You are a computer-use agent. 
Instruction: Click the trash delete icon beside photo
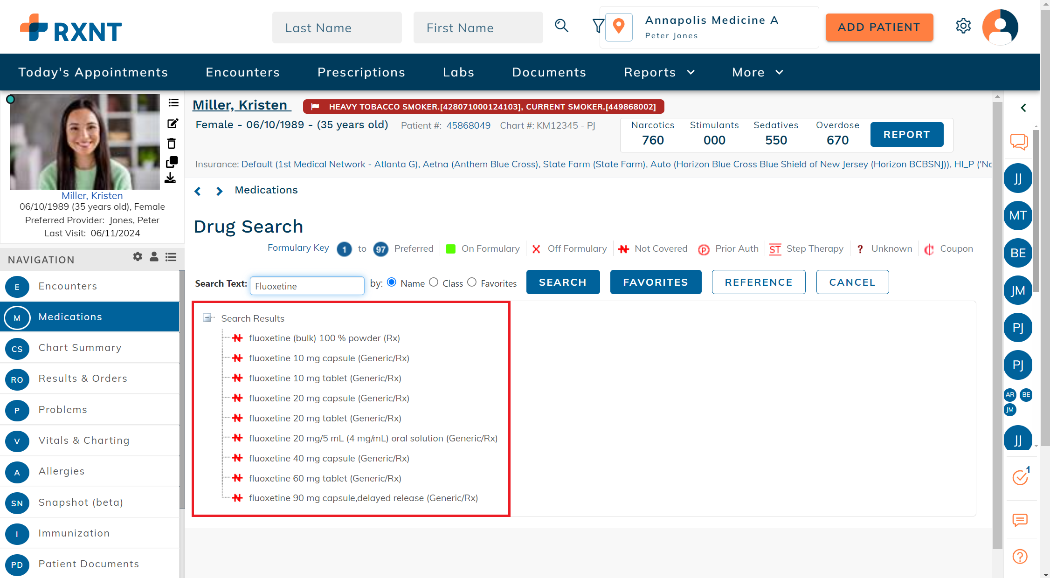point(172,143)
